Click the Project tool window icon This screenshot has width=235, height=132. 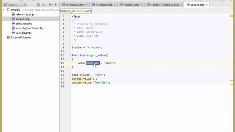[6, 5]
